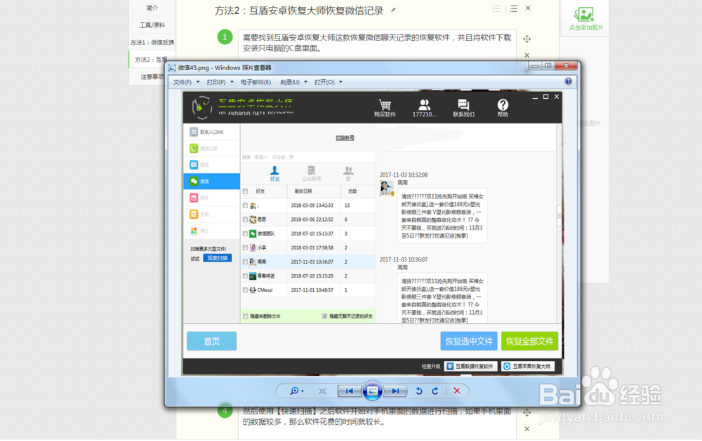Click the 首页 button
702x441 pixels.
click(212, 341)
